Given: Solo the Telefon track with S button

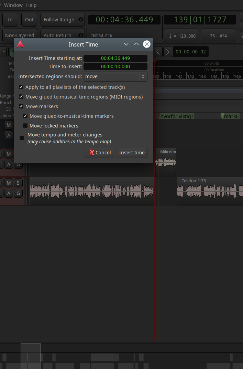Looking at the screenshot, I should [18, 183].
